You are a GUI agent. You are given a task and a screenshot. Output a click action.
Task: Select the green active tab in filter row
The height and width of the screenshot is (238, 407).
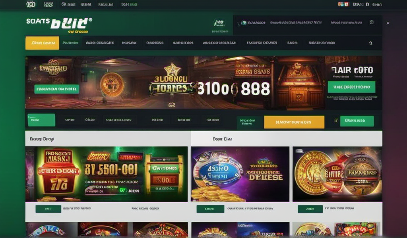41,120
